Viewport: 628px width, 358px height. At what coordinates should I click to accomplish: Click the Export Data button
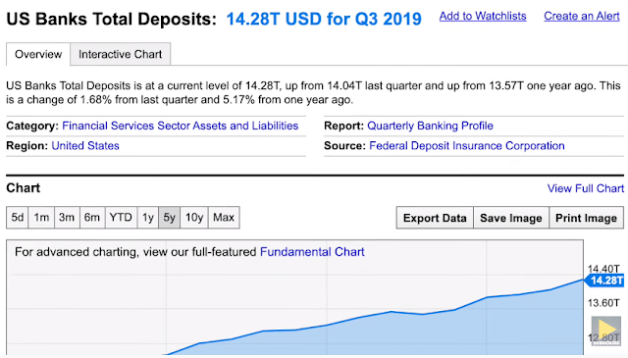pos(435,218)
